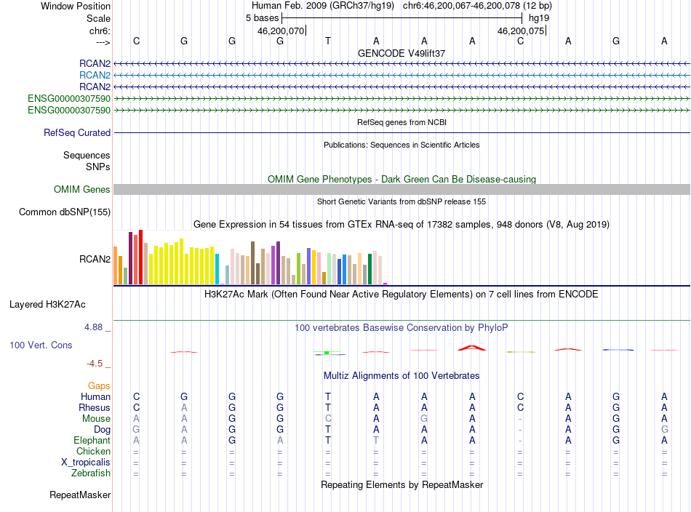
Task: Open the RefSeq Curated track label
Action: click(77, 132)
